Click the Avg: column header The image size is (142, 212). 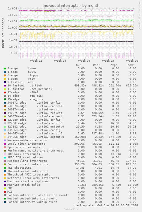tap(114, 65)
